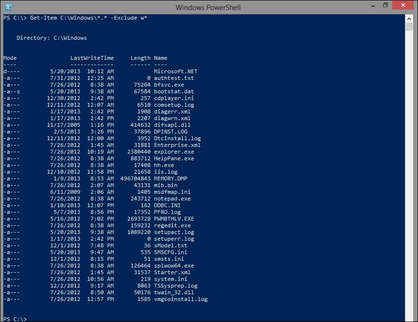Screen dimensions: 418x322
Task: Select the DPINST.LOG file name
Action: coord(171,132)
